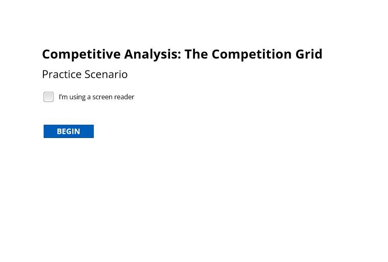This screenshot has width=388, height=262.
Task: Click the word "Scenario" in the subtitle
Action: click(106, 74)
